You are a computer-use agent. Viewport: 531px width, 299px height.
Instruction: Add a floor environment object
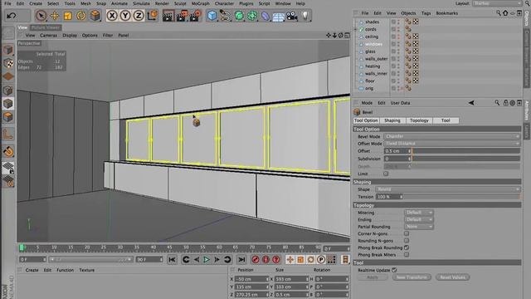click(x=279, y=16)
